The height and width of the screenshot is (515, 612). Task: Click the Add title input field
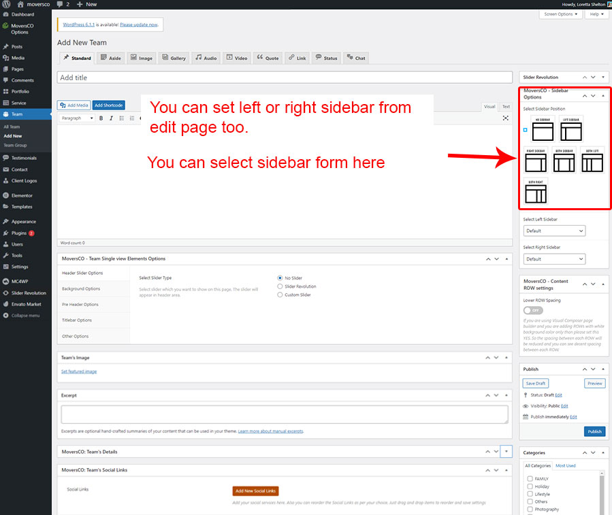285,78
